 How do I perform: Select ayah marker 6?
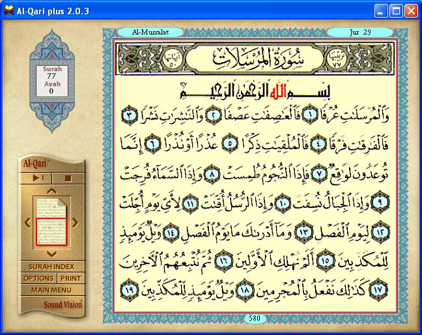pos(152,143)
